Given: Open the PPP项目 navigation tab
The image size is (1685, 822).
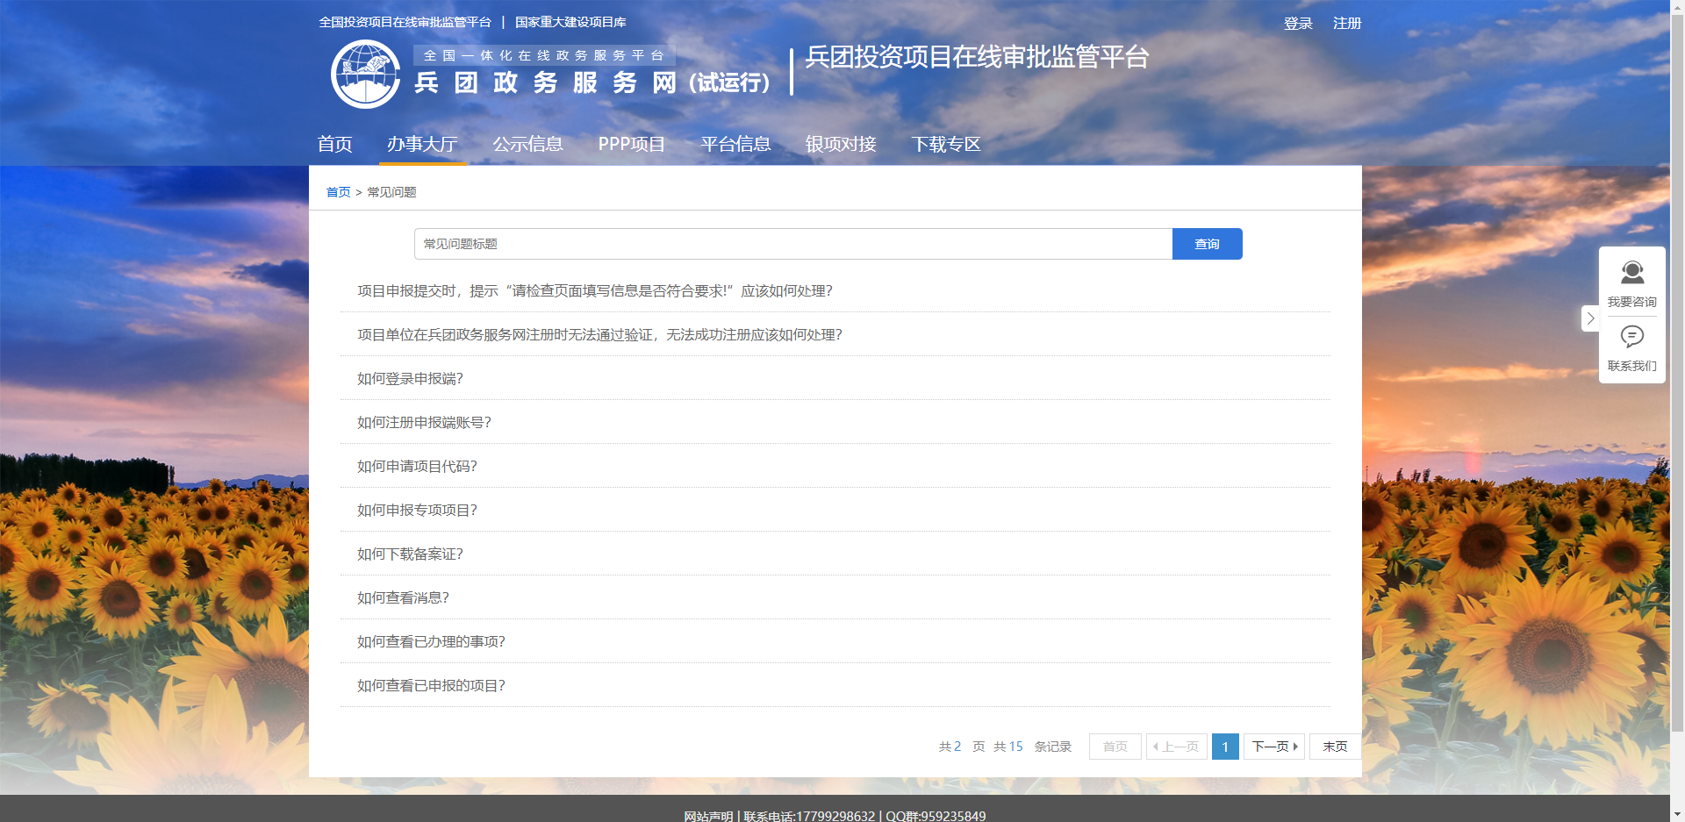Looking at the screenshot, I should click(631, 144).
